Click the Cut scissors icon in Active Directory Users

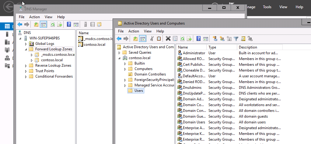[152, 39]
